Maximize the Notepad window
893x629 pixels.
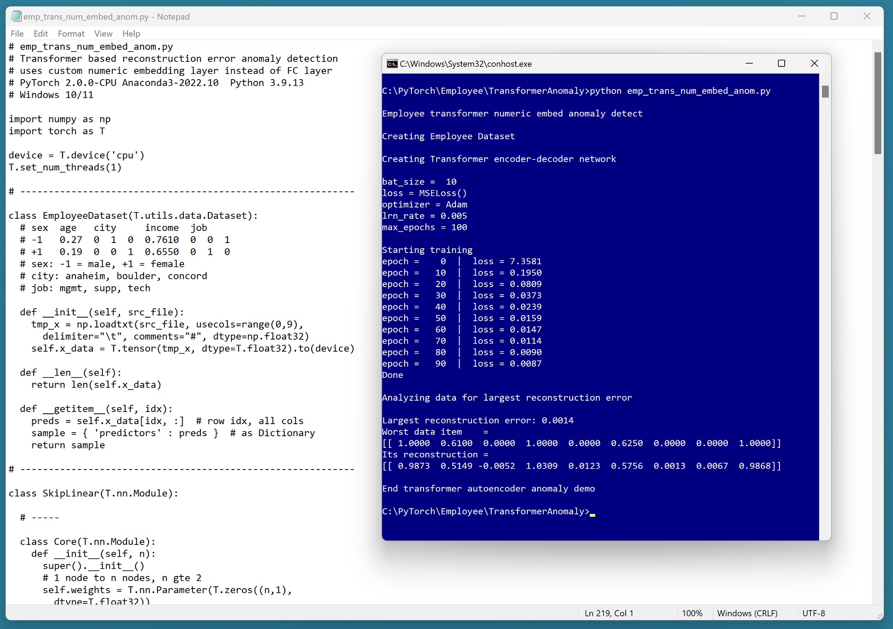tap(834, 16)
